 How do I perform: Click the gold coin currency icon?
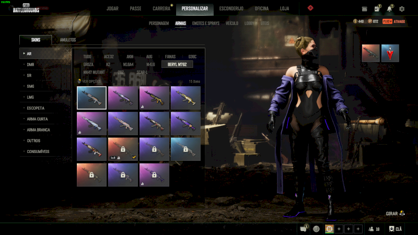(355, 21)
